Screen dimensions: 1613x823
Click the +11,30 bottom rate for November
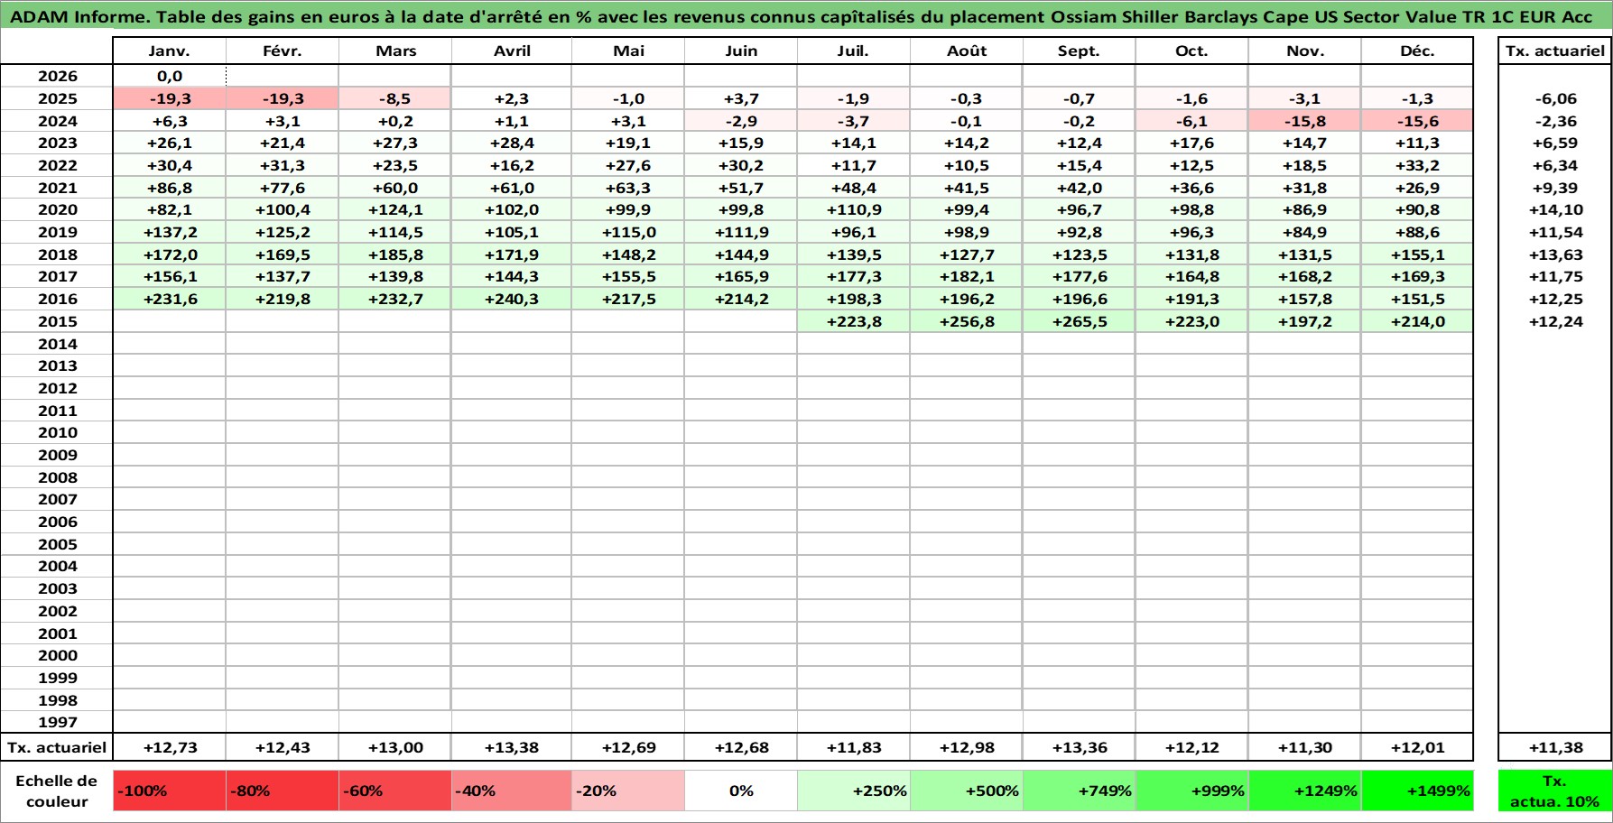point(1305,747)
